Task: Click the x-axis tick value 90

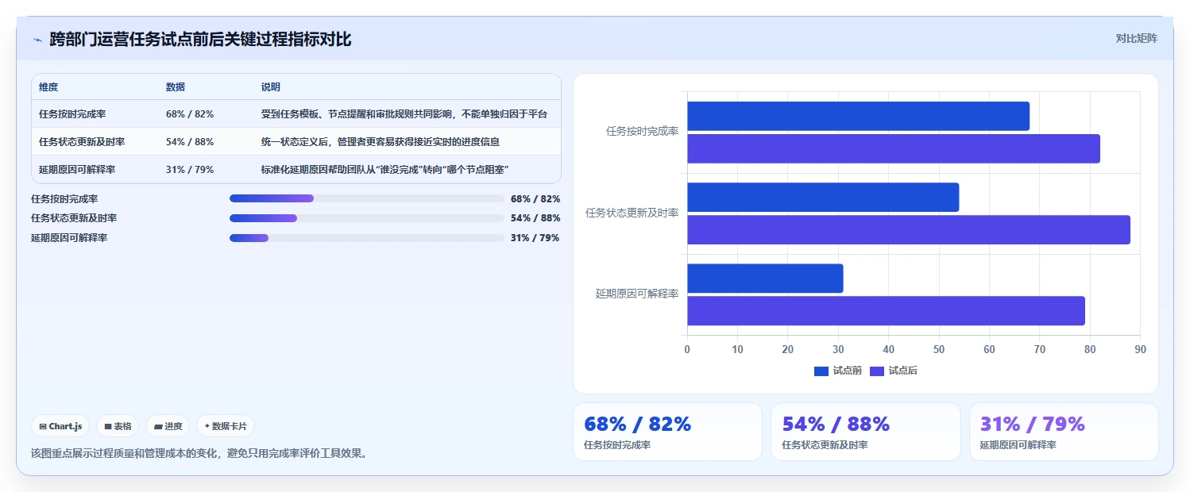Action: click(1140, 349)
